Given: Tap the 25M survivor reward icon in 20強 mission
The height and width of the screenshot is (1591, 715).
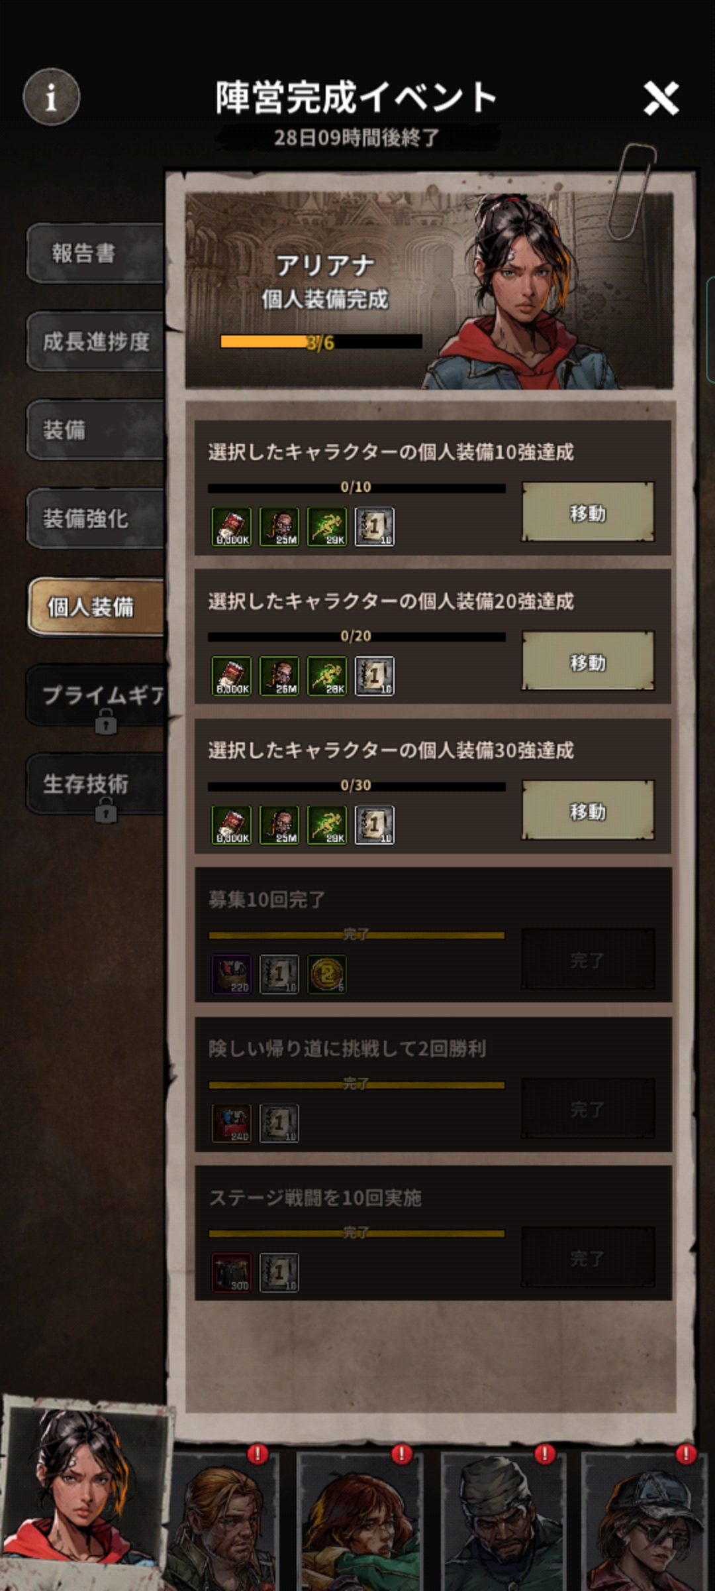Looking at the screenshot, I should click(x=279, y=676).
